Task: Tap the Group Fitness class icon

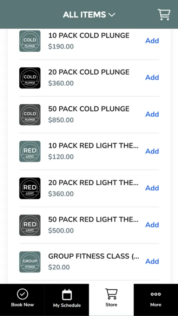Action: point(30,262)
